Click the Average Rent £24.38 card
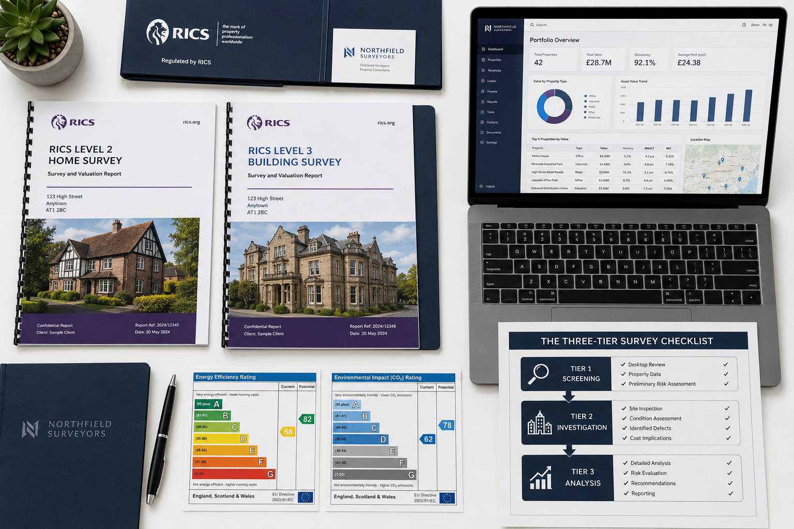 pos(721,59)
